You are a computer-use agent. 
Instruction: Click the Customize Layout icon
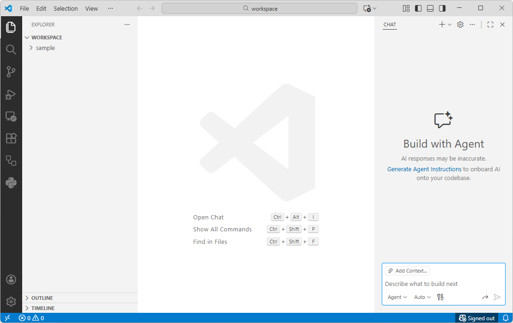pos(406,8)
